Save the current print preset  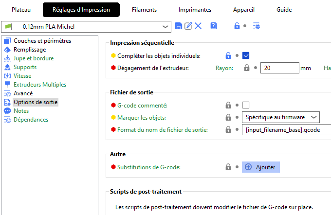(178, 26)
